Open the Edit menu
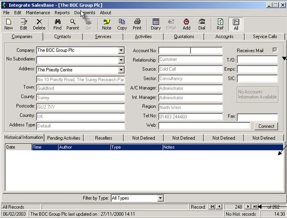 17,12
